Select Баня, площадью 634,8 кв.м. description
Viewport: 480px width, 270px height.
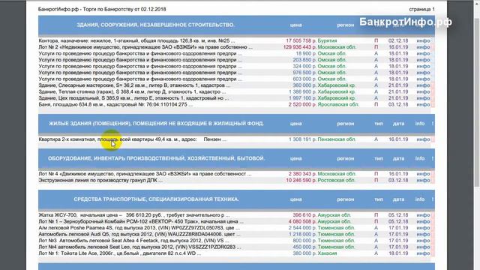point(115,104)
